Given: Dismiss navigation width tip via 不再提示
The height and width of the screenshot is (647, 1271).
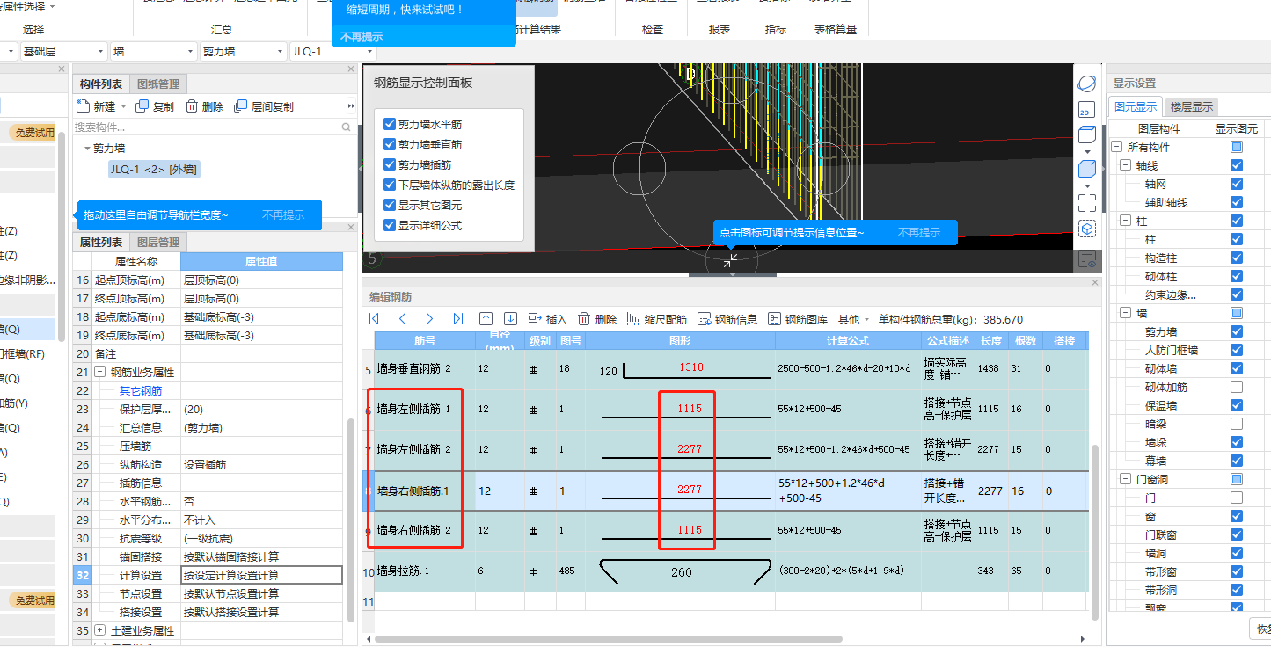Looking at the screenshot, I should click(x=283, y=215).
